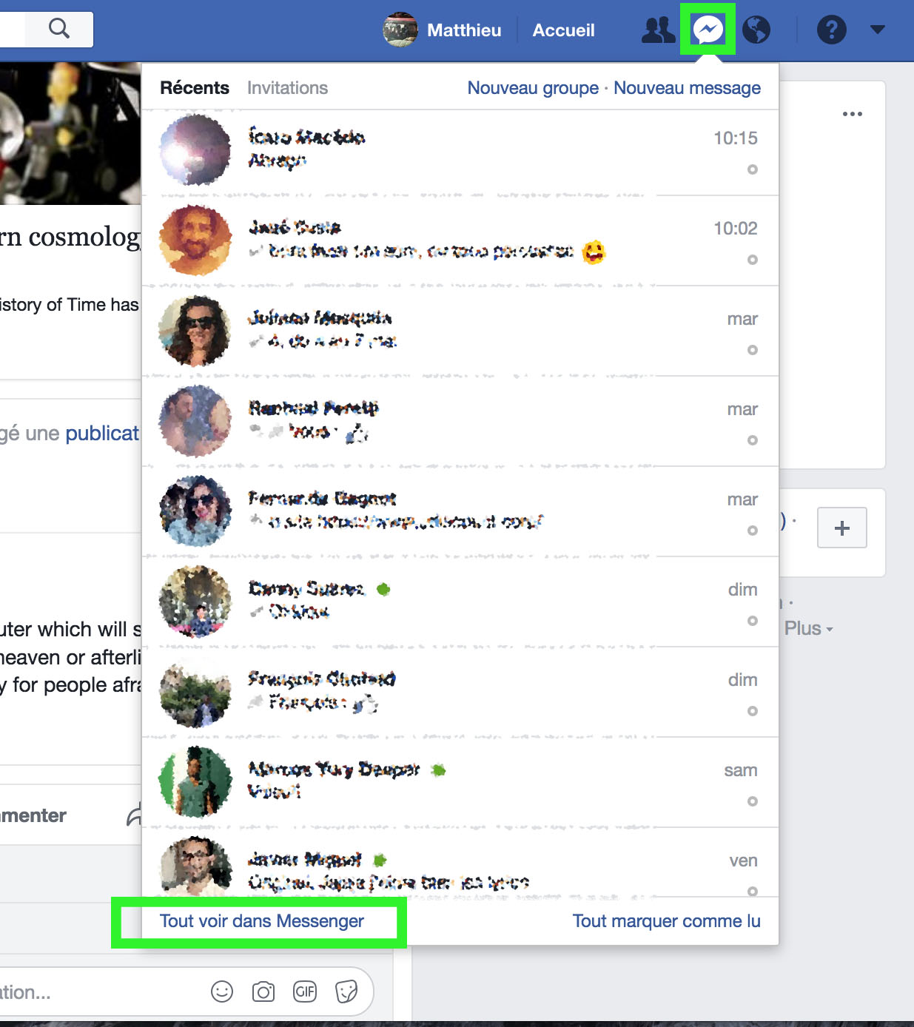Click the avatar of the 10:15 conversation
The image size is (914, 1027).
(x=195, y=149)
